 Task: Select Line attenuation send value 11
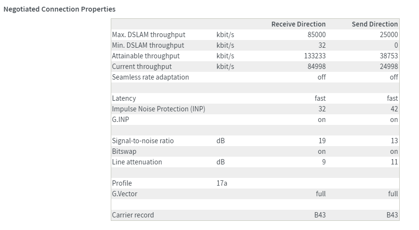coord(394,162)
